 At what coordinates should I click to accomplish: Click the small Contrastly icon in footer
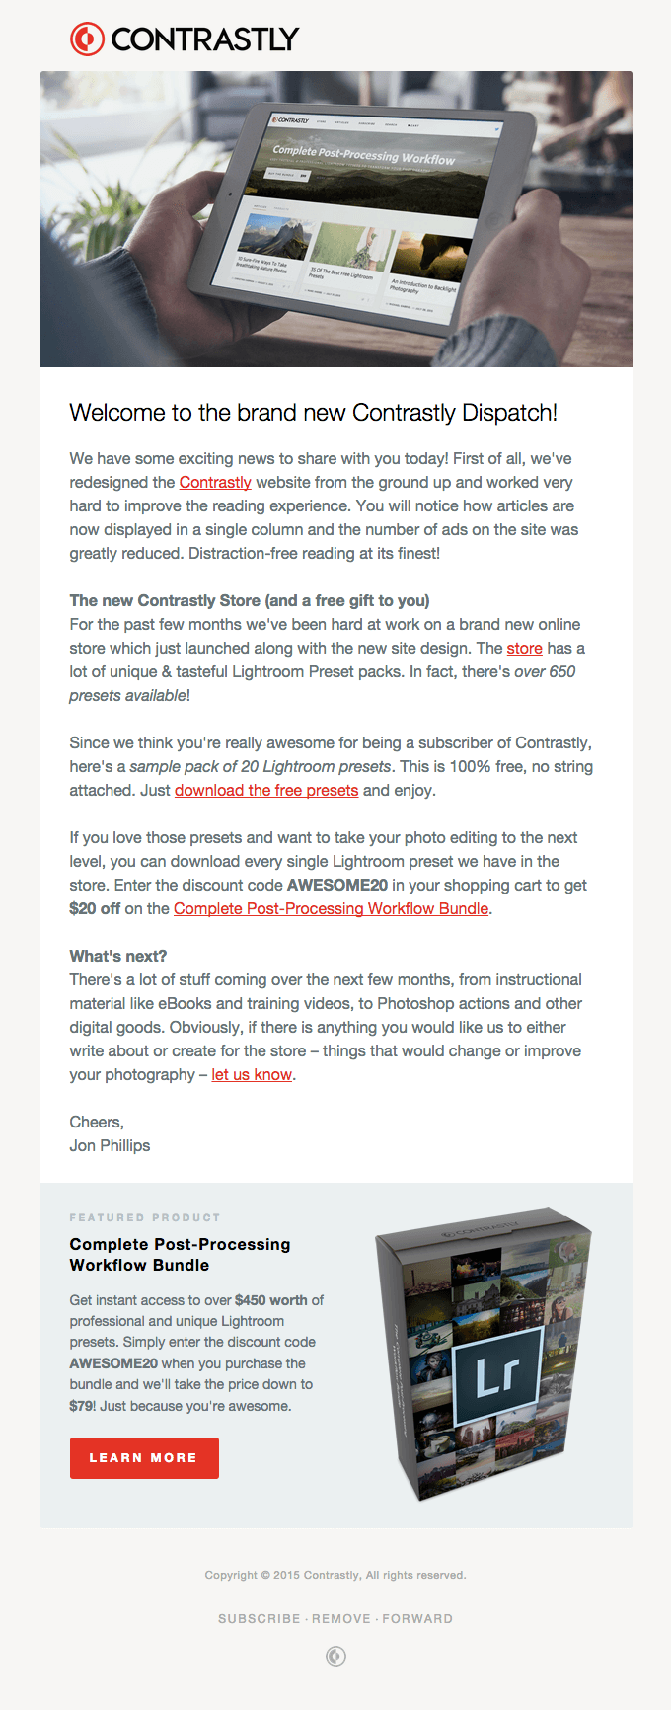click(x=335, y=1656)
